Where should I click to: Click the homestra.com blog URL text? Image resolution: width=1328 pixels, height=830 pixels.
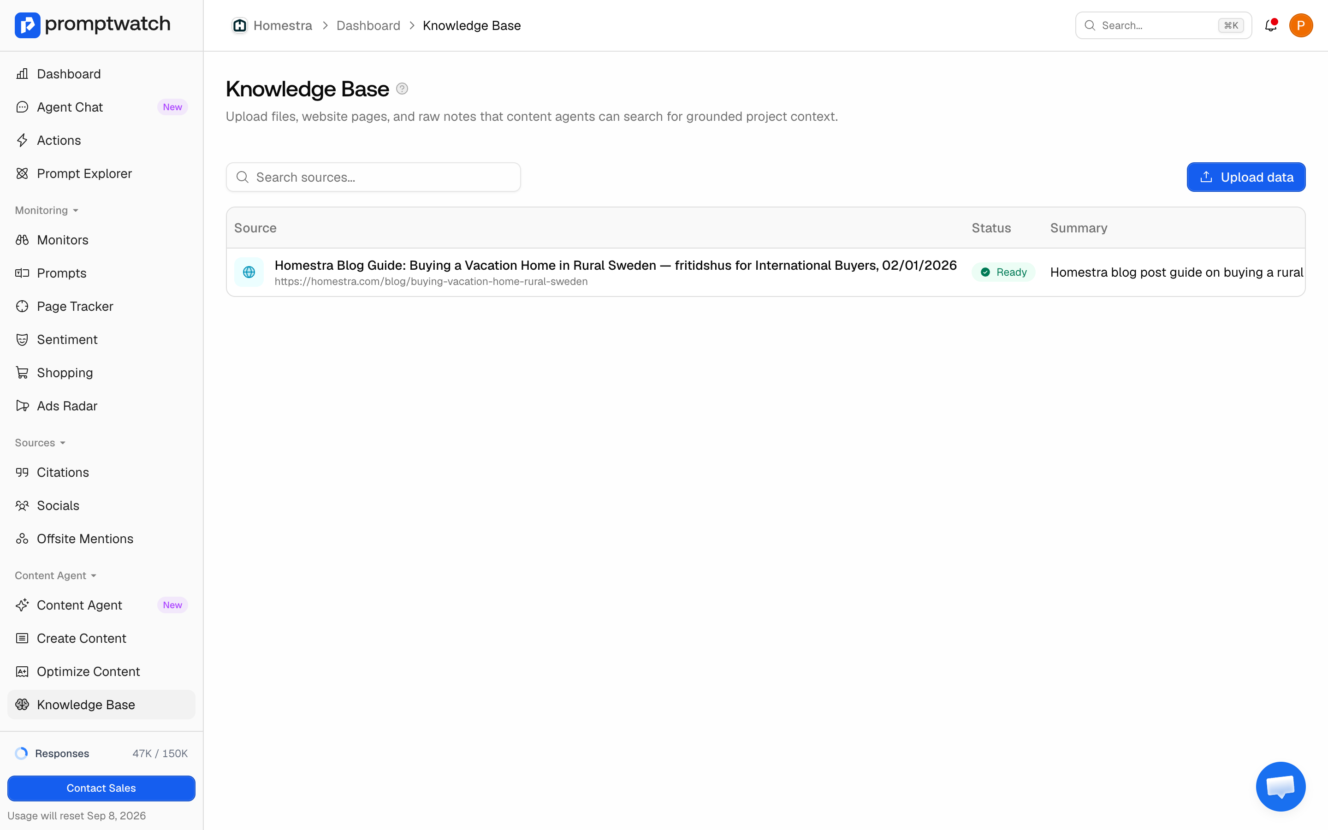(x=431, y=282)
